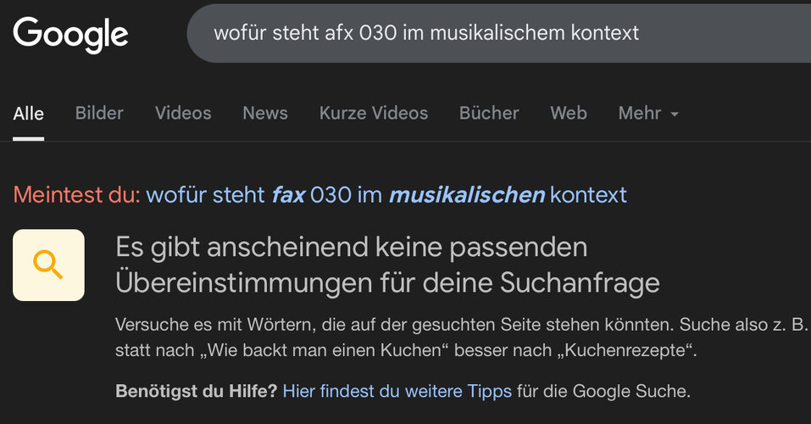Click the small arrow beside Mehr
The image size is (811, 424).
(675, 114)
